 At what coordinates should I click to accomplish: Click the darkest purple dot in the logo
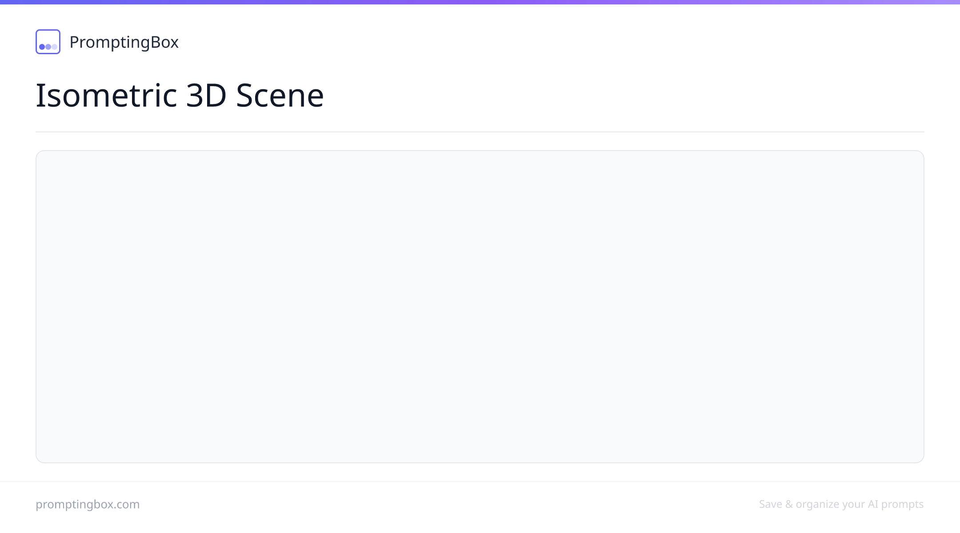42,47
